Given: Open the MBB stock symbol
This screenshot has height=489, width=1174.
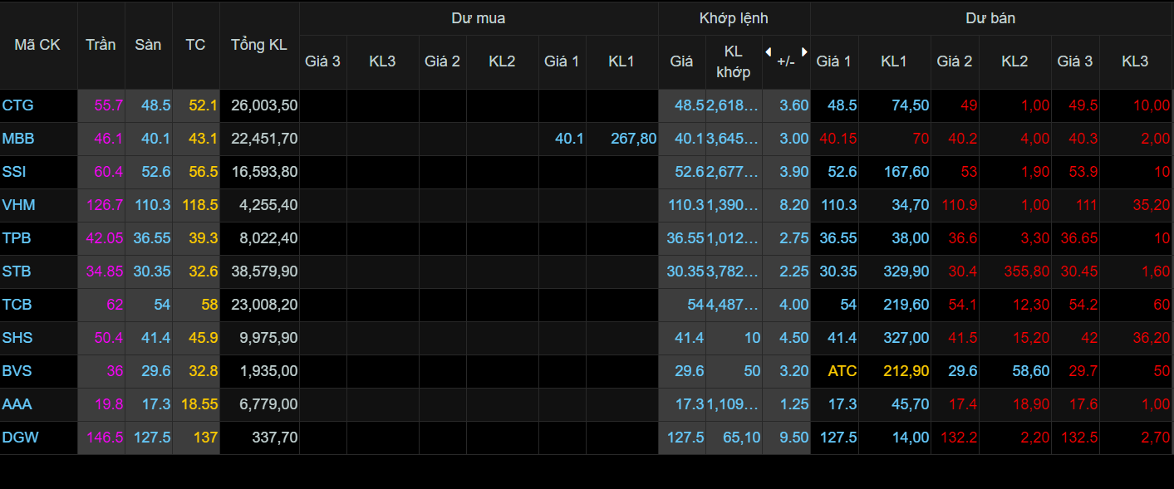Looking at the screenshot, I should pos(18,139).
